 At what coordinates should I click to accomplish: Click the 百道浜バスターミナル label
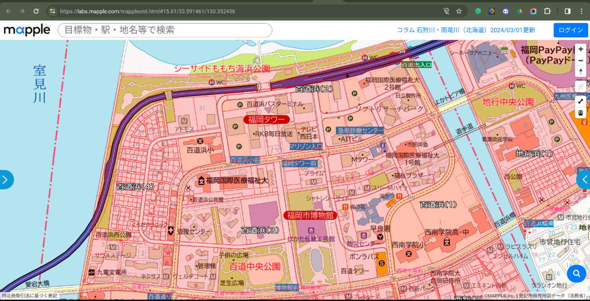(x=275, y=104)
